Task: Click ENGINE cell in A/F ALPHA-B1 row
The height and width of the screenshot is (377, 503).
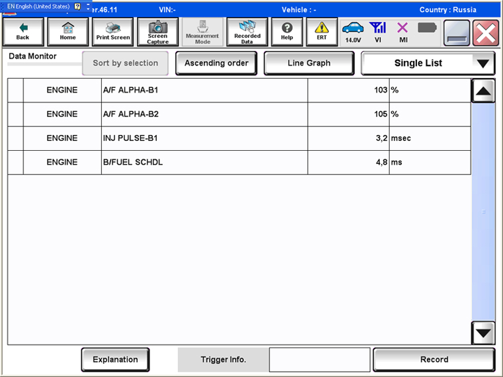Action: point(62,91)
